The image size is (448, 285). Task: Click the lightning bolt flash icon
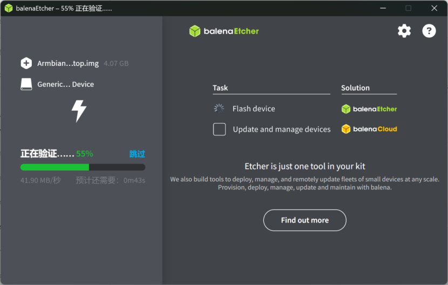click(79, 111)
